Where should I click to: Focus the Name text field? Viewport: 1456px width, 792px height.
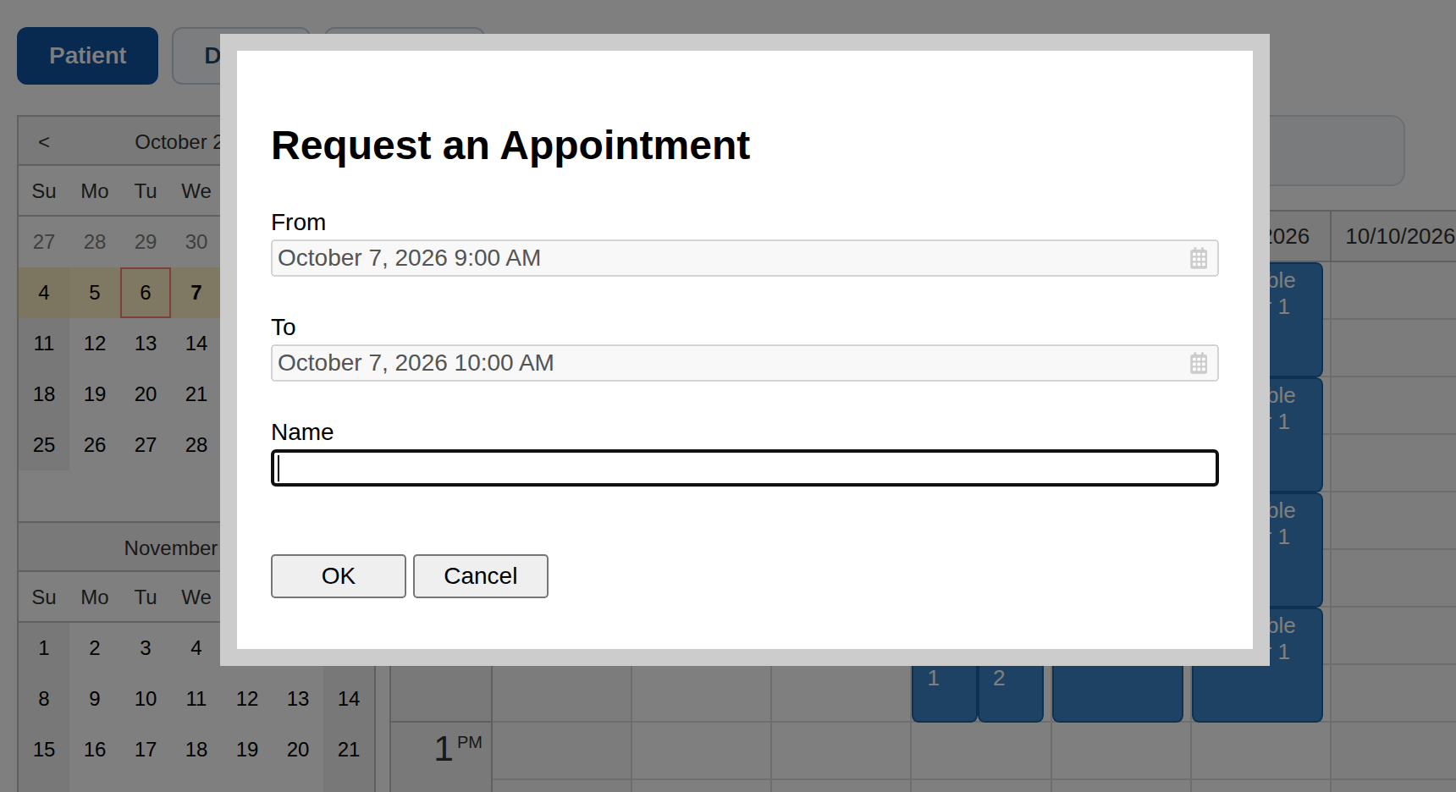[x=745, y=468]
